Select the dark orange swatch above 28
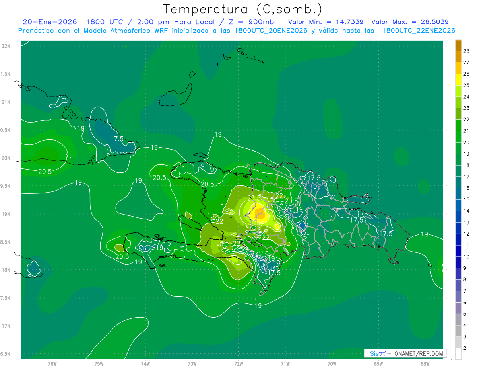 [x=458, y=45]
